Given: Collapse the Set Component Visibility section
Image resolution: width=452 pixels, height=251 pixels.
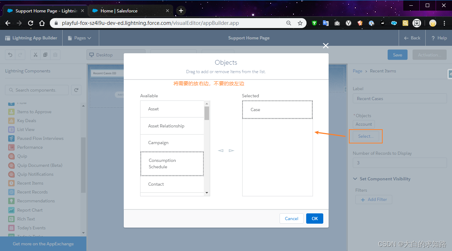Looking at the screenshot, I should click(355, 179).
